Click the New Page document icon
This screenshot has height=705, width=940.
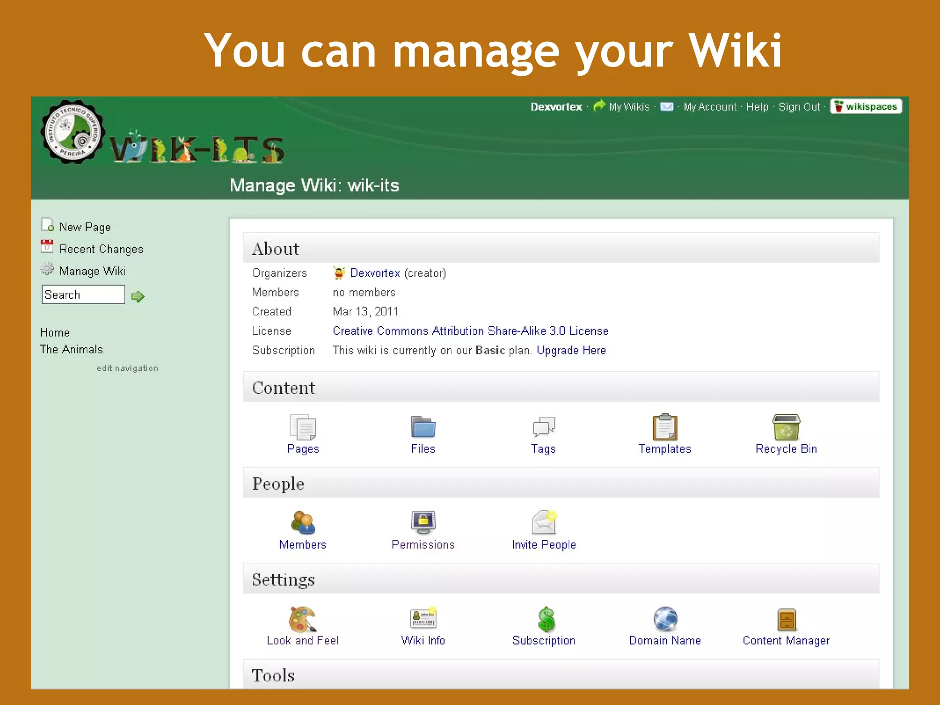click(47, 224)
